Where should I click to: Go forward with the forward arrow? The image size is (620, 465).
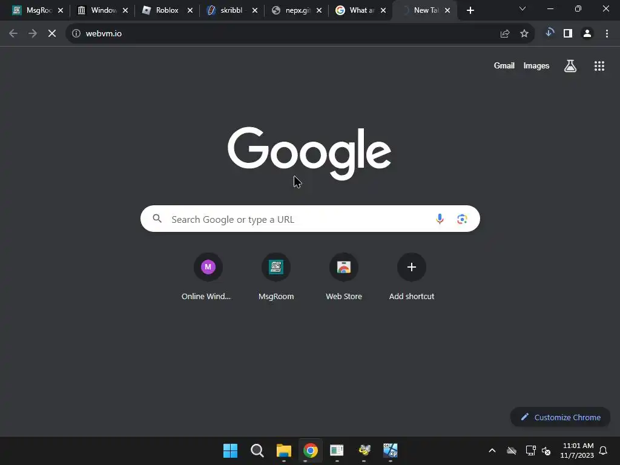coord(33,34)
